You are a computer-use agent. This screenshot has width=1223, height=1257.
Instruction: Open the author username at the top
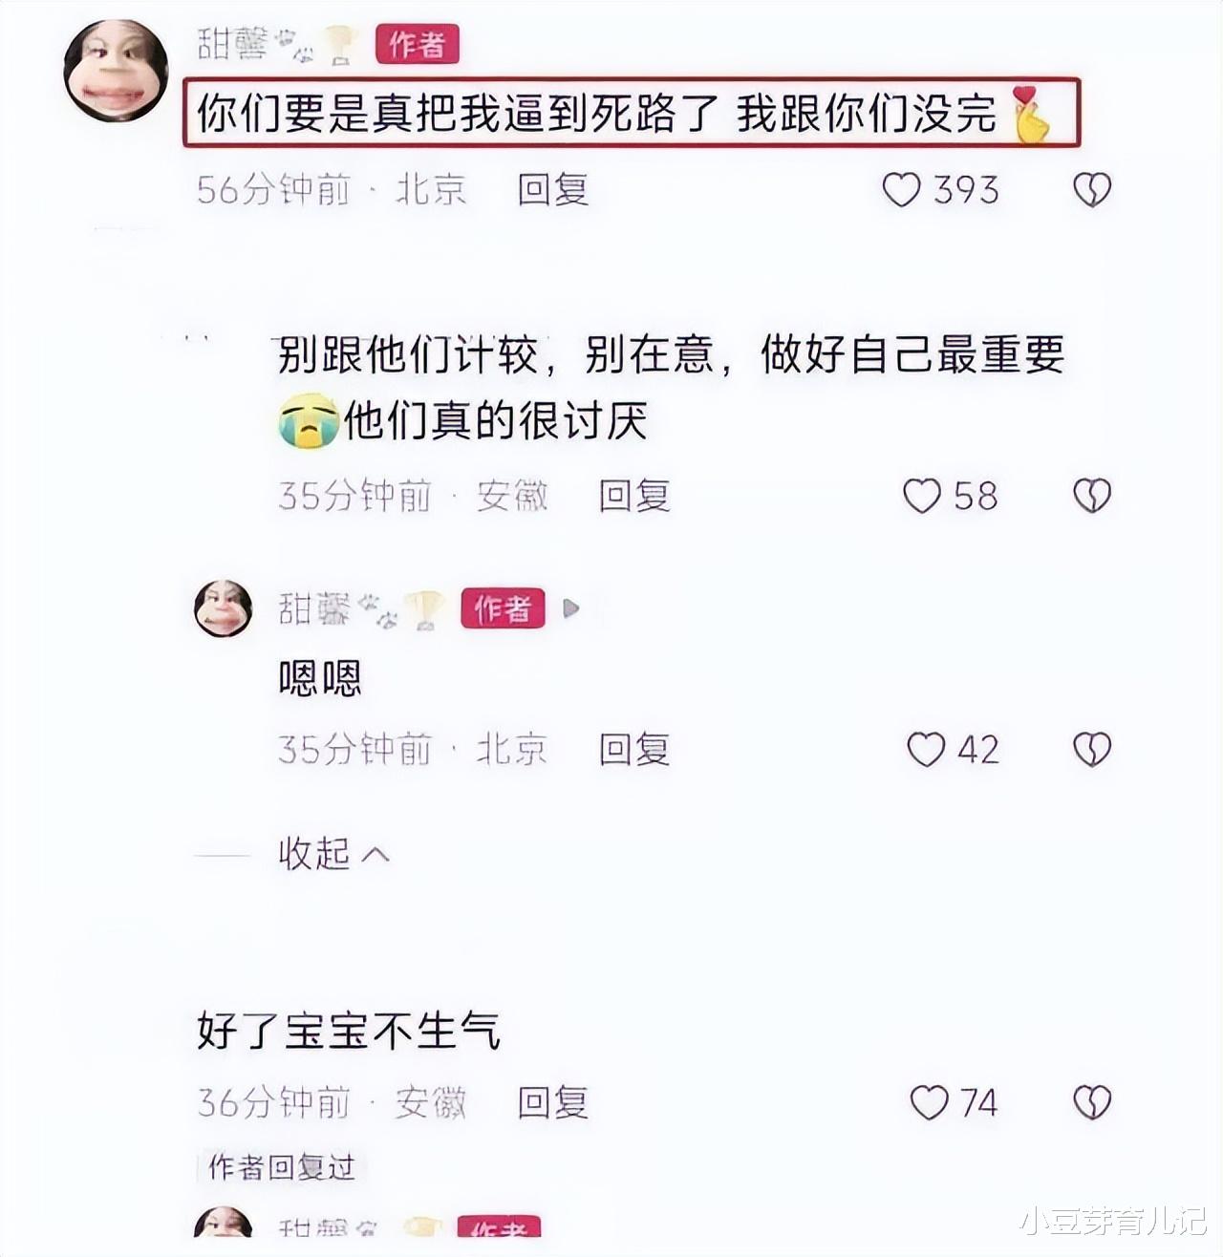[x=232, y=43]
